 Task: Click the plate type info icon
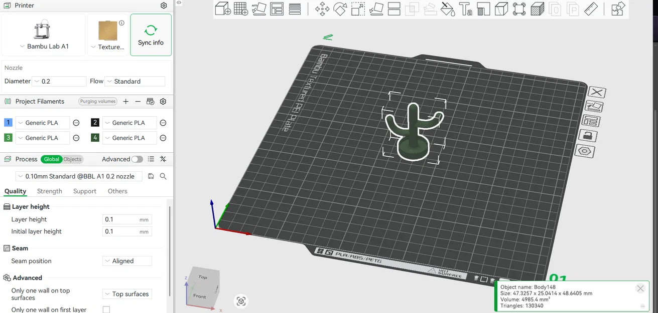[x=121, y=23]
